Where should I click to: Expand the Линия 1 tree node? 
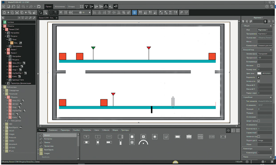pyautogui.click(x=6, y=50)
